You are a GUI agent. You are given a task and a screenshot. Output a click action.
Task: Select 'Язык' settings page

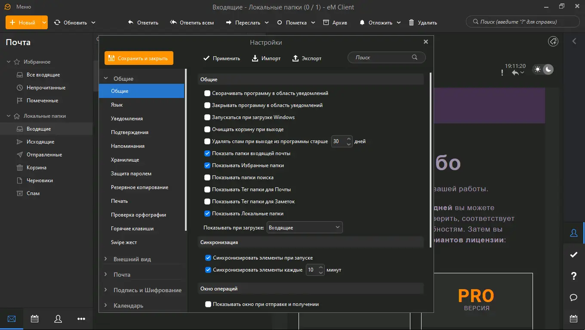coord(142,105)
